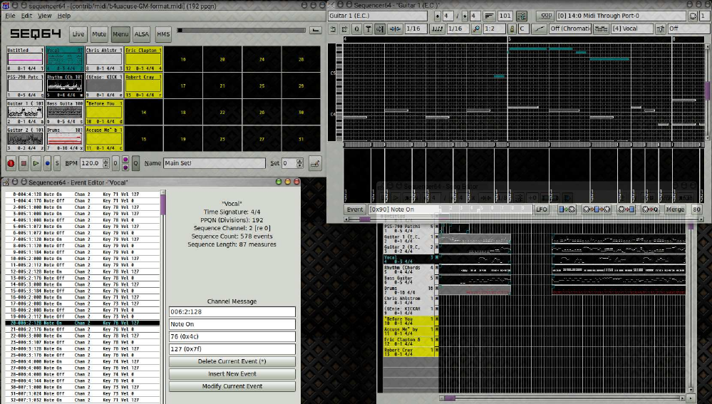
Task: Click the music key icon button
Action: (x=512, y=29)
